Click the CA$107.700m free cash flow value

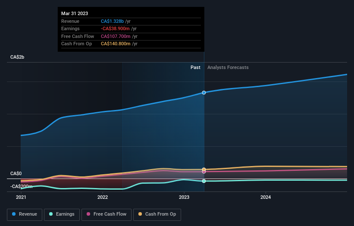[116, 36]
